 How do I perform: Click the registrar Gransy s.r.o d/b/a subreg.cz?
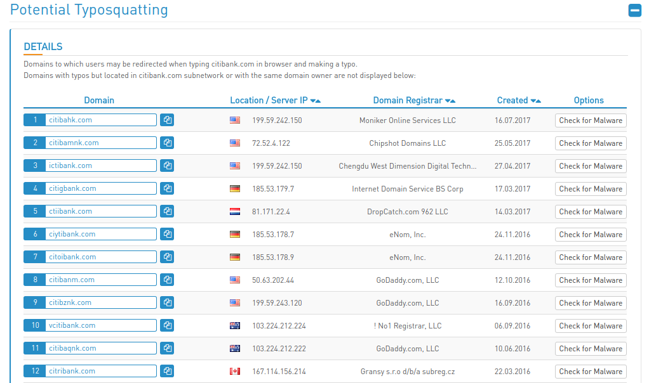coord(407,372)
